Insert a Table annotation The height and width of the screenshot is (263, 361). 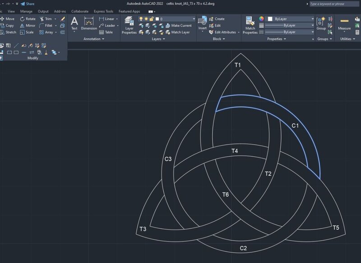click(106, 32)
